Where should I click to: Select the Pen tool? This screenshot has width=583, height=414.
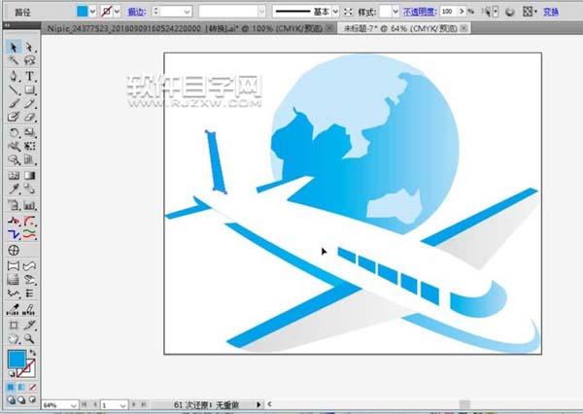coord(14,76)
